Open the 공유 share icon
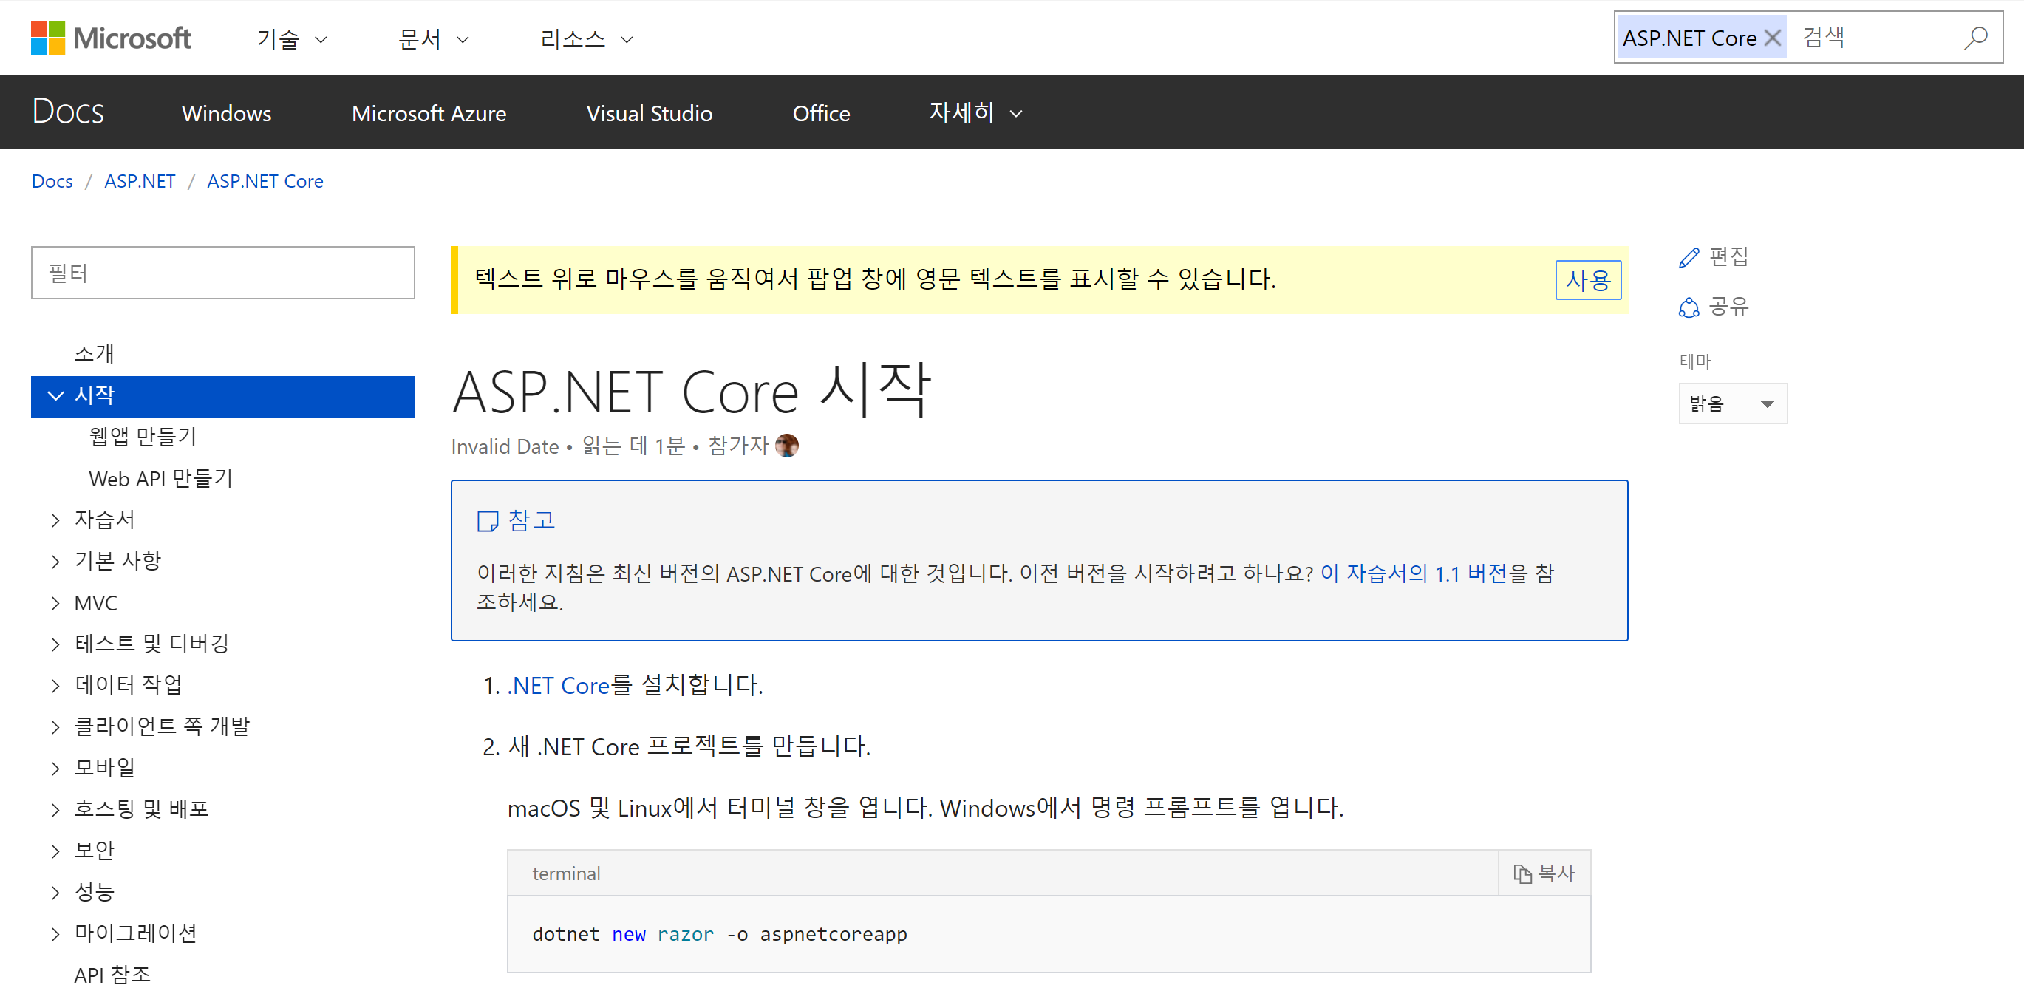 [1688, 307]
